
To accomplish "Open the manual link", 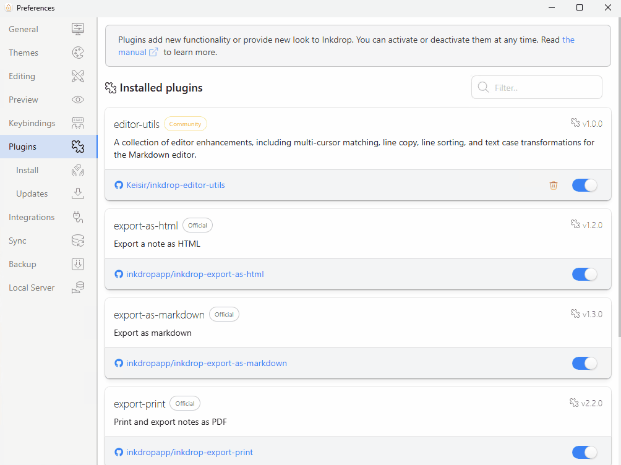I will pyautogui.click(x=132, y=52).
